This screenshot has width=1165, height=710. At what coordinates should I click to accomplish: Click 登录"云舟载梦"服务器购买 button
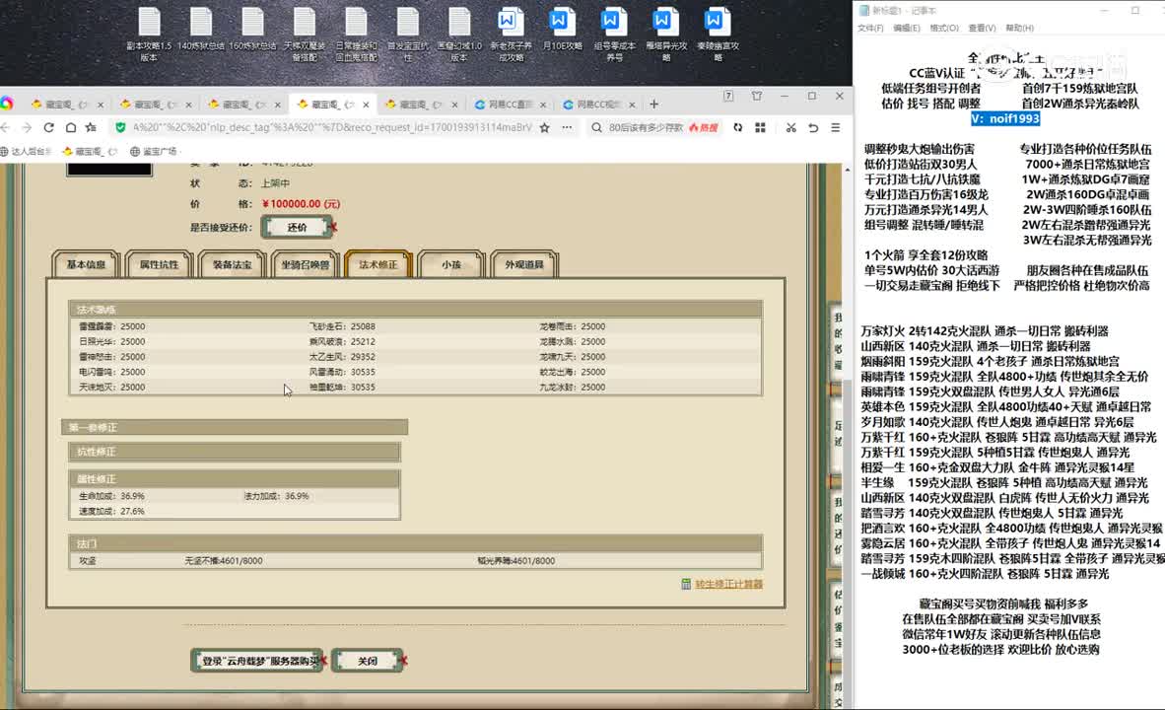click(257, 661)
